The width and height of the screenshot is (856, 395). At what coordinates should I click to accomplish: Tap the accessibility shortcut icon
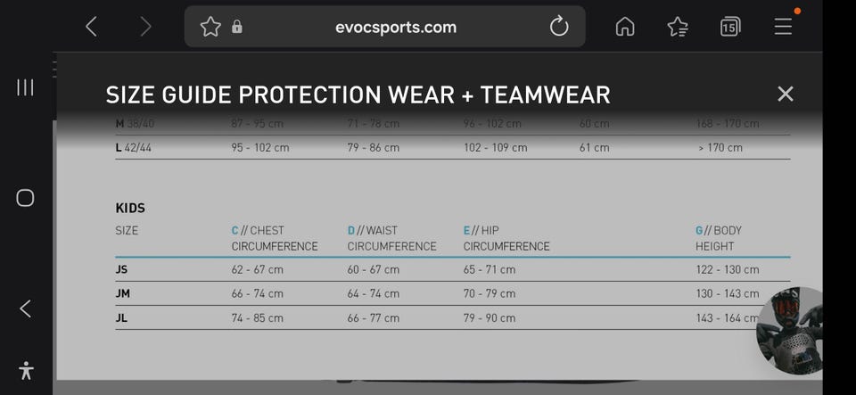25,370
